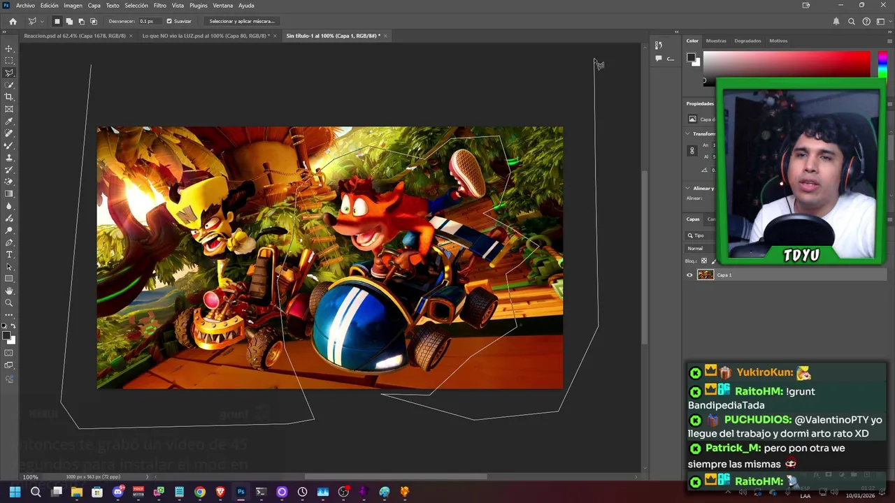Select the Spot Healing Brush tool
This screenshot has width=895, height=503.
point(9,133)
